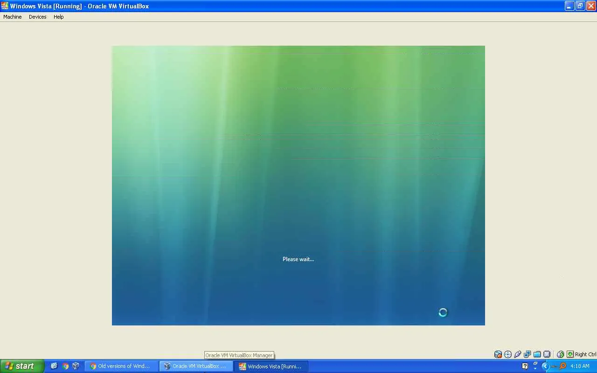Launch VirtualBox from the Quick Launch bar
The image size is (597, 373).
[76, 366]
